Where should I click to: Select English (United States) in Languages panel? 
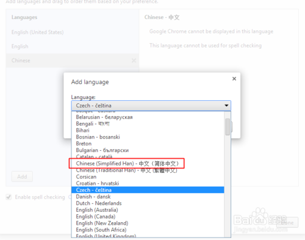(73, 32)
